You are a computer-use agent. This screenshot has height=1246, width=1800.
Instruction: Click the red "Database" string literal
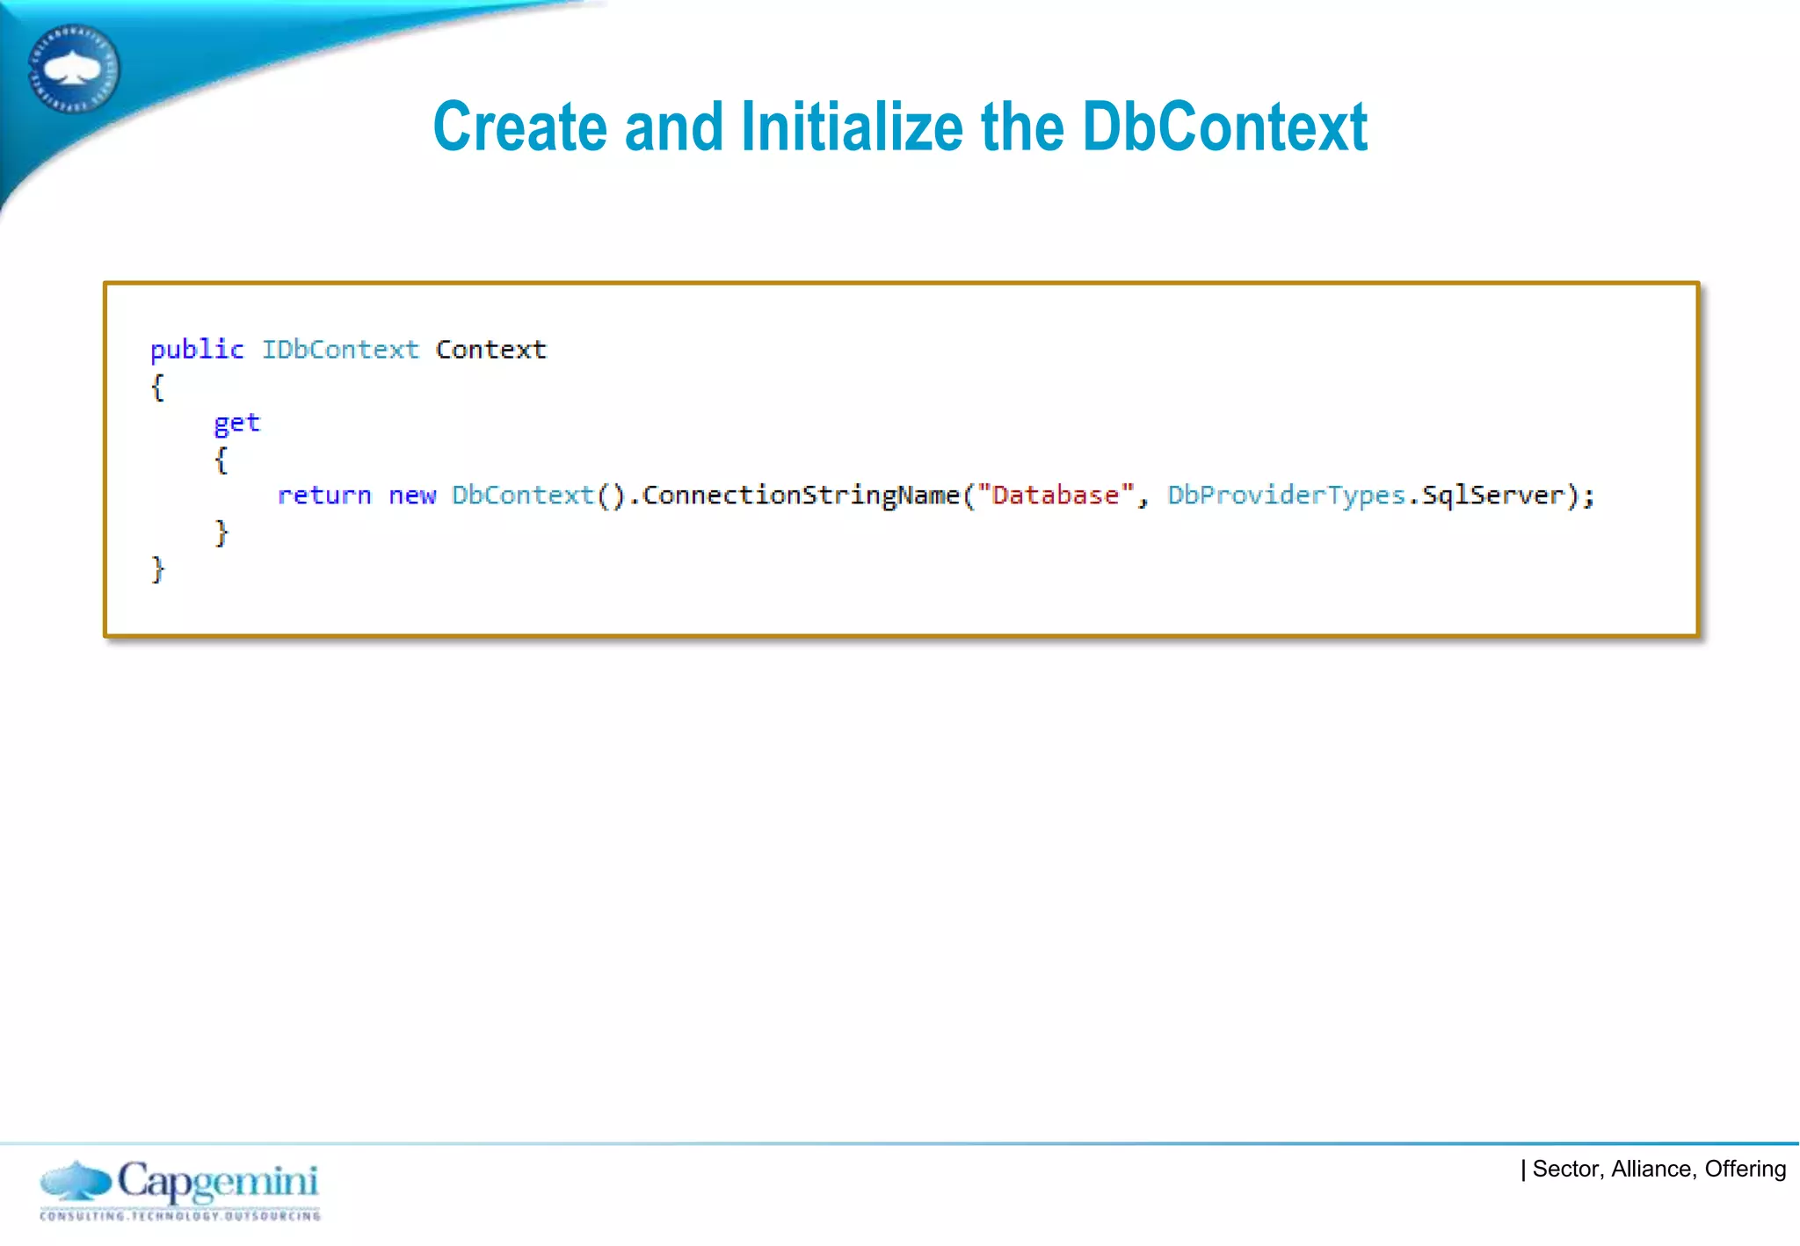point(1056,496)
